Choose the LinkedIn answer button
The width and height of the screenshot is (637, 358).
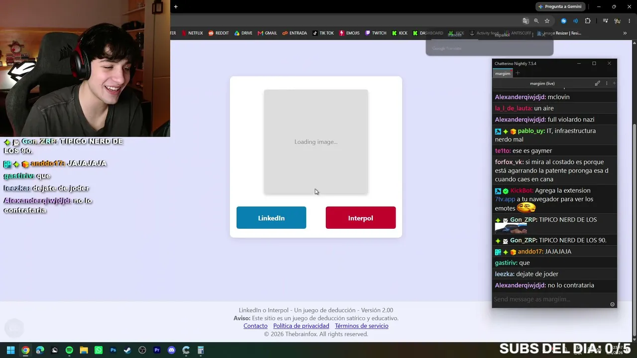[x=271, y=218]
